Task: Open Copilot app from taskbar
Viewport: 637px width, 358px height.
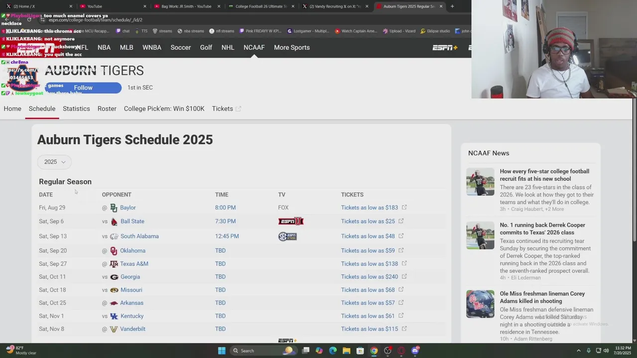Action: (x=319, y=351)
